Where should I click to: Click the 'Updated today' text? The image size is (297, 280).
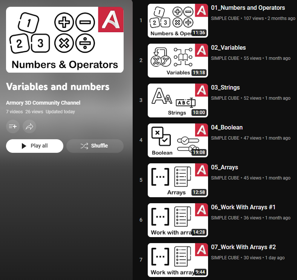click(x=60, y=112)
